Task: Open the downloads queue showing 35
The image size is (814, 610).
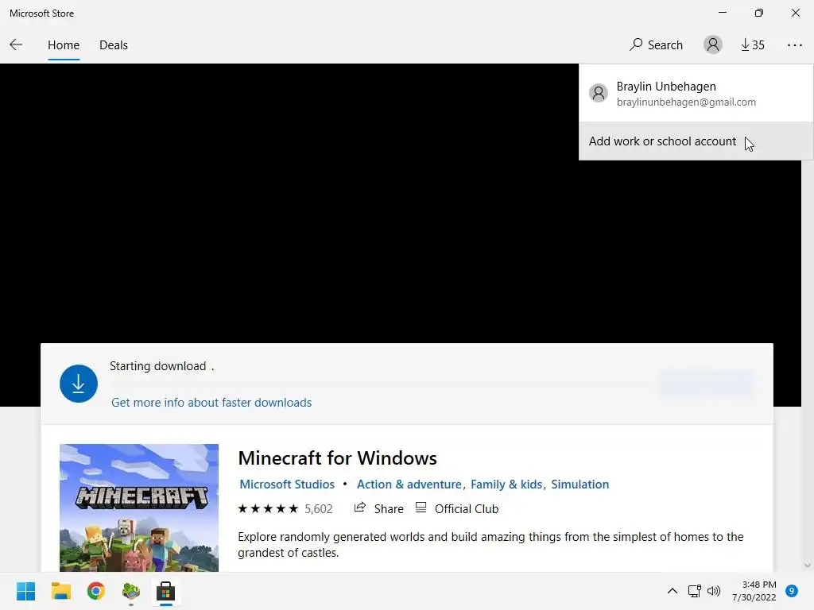Action: point(753,44)
